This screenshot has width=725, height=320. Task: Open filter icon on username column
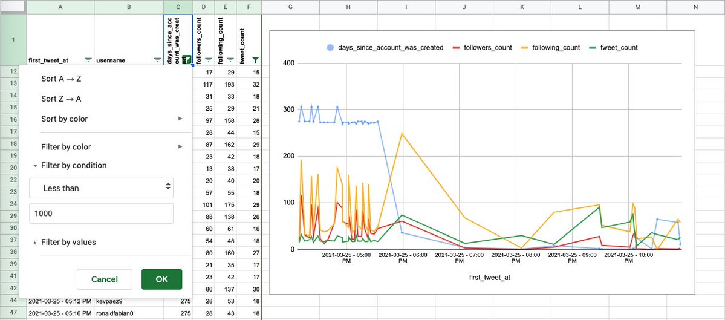pos(157,60)
